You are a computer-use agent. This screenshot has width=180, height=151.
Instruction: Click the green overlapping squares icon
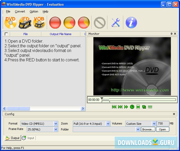(144, 107)
